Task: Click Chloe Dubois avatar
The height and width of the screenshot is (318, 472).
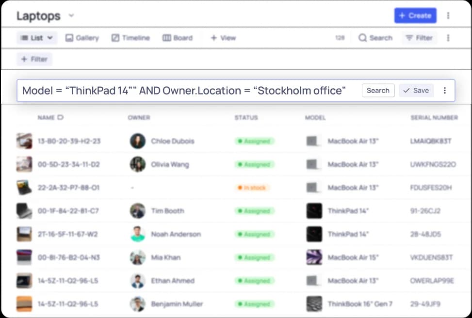Action: coord(138,141)
